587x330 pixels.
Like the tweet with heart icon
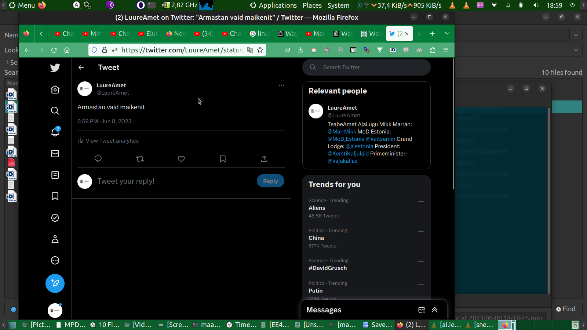tap(181, 159)
